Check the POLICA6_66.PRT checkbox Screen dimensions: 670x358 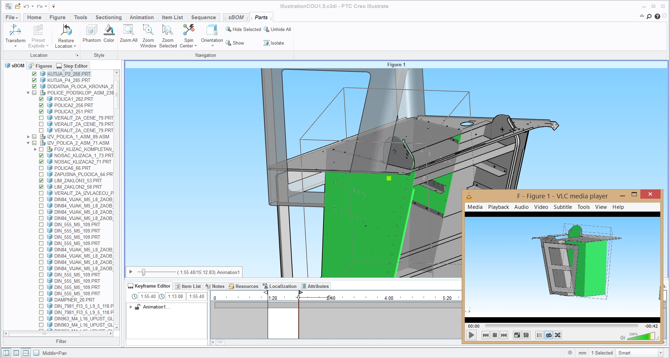pos(41,168)
